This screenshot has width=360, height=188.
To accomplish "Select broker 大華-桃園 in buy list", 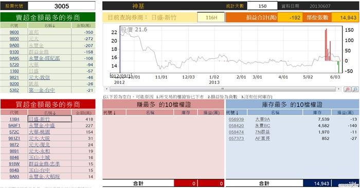I will coord(39,132).
